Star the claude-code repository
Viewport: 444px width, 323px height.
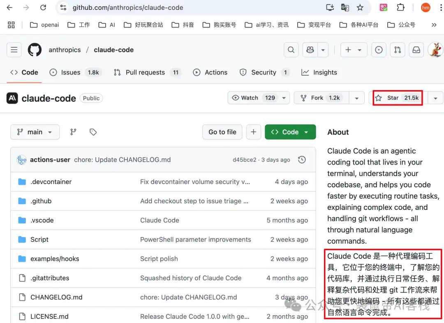[398, 98]
